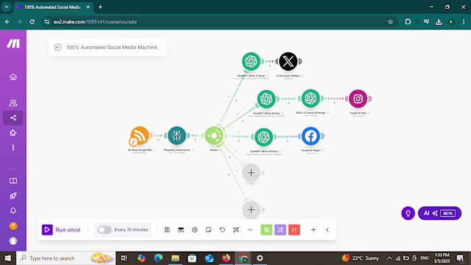Add a favorite with the toolbar plus
This screenshot has width=471, height=265.
pos(314,230)
